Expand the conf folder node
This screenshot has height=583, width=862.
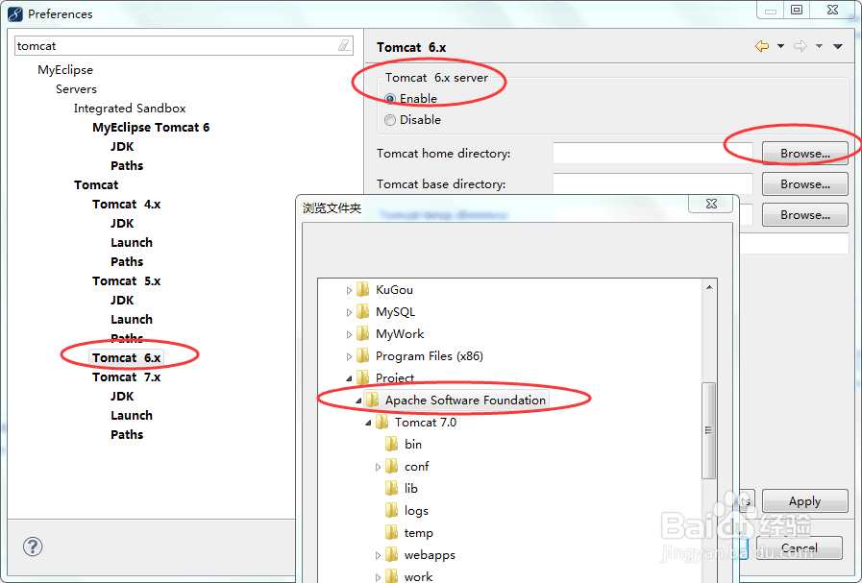(x=378, y=467)
